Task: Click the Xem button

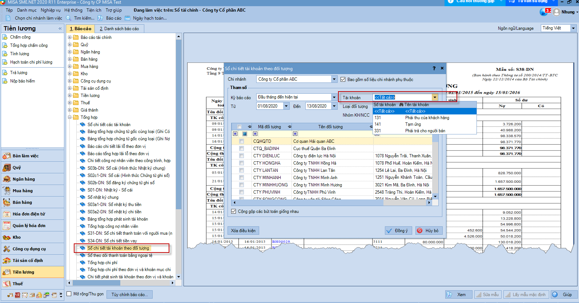Action: (459, 295)
